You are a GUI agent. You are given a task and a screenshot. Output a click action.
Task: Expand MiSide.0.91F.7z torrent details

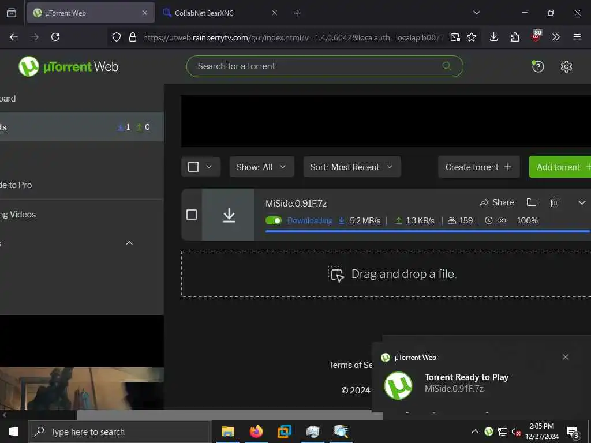pos(582,202)
